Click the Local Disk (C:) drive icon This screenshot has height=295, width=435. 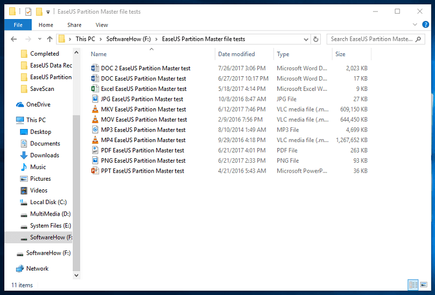point(23,202)
